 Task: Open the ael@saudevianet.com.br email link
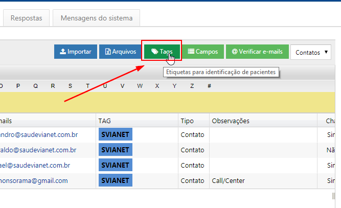35,166
